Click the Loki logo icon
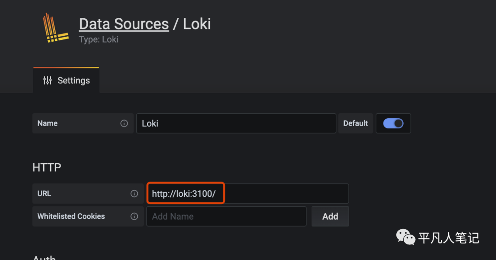 point(55,28)
